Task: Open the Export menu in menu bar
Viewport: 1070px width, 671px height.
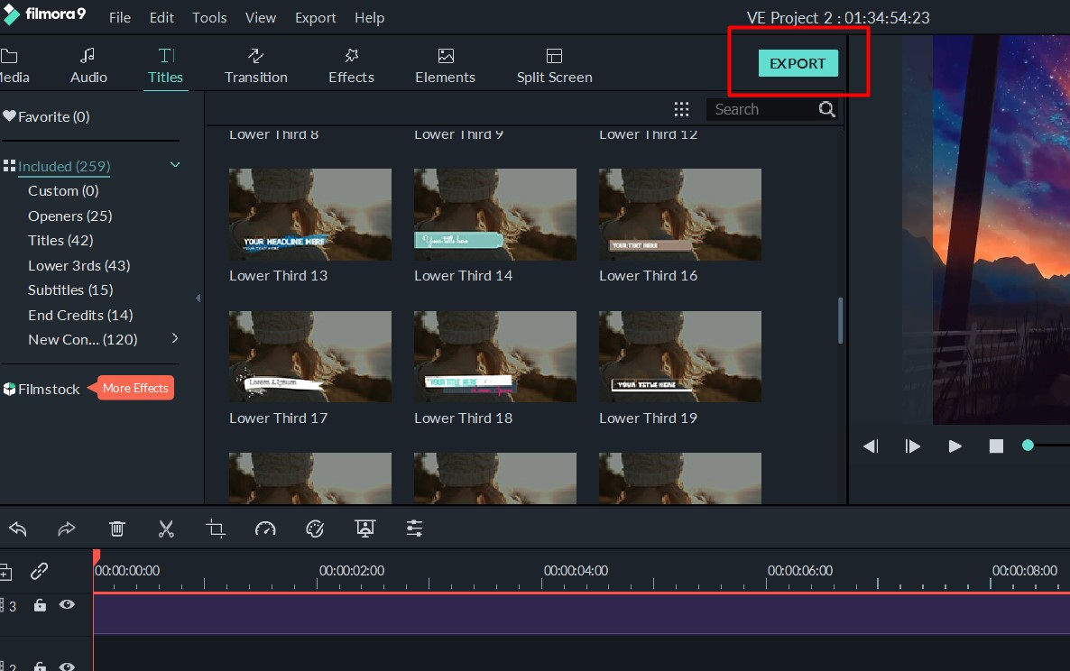Action: point(315,17)
